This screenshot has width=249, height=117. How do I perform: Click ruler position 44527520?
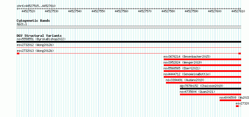pyautogui.click(x=28, y=11)
